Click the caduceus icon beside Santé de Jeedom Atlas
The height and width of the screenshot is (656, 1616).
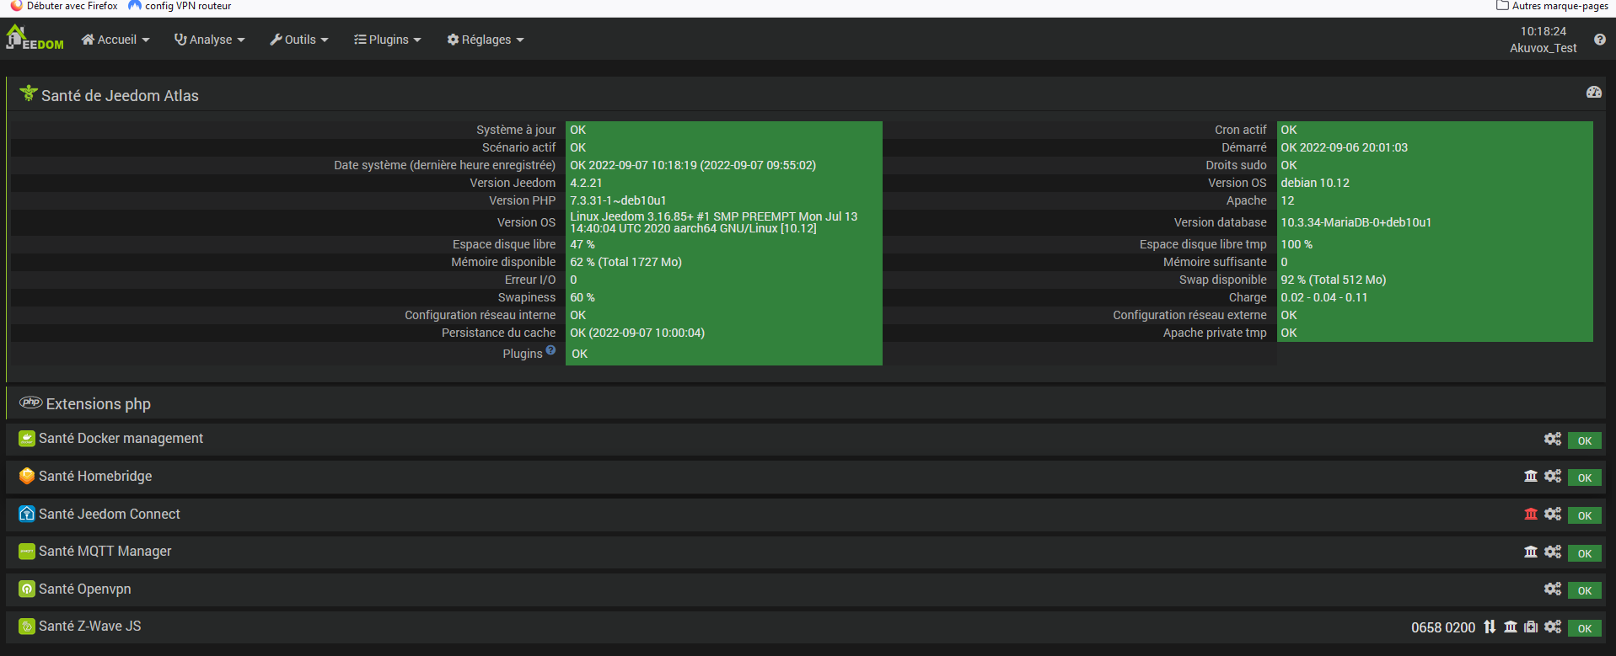pyautogui.click(x=29, y=93)
